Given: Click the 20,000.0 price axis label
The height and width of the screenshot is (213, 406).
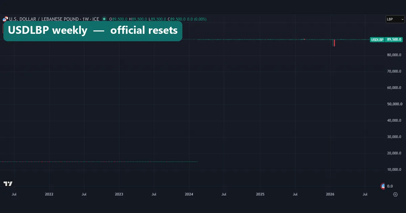Looking at the screenshot, I should pyautogui.click(x=394, y=153).
